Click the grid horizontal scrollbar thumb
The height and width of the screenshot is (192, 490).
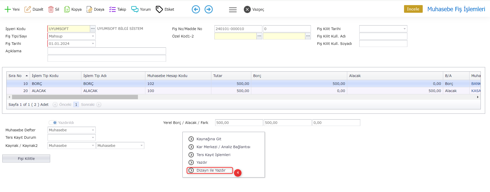(75, 97)
